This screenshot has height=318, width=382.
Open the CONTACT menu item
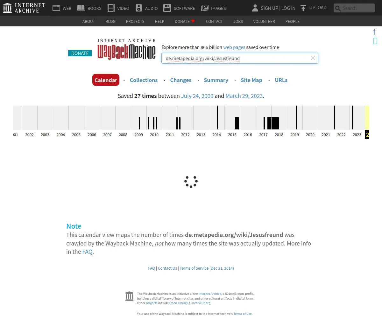coord(214,21)
